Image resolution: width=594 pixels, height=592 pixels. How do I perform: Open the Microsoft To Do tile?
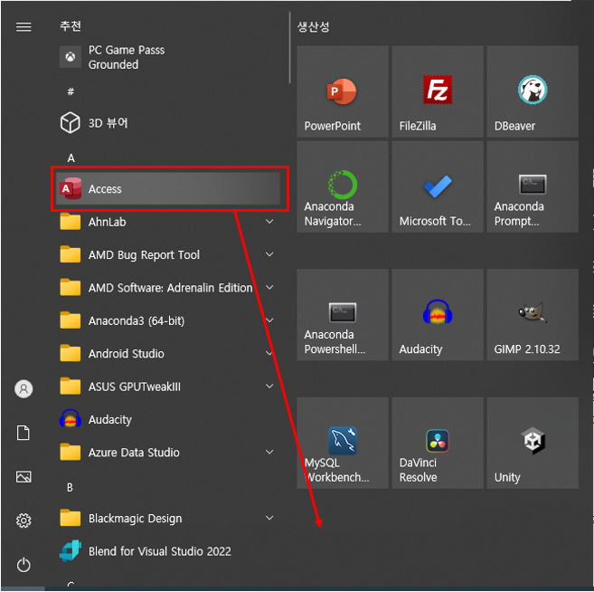click(438, 186)
